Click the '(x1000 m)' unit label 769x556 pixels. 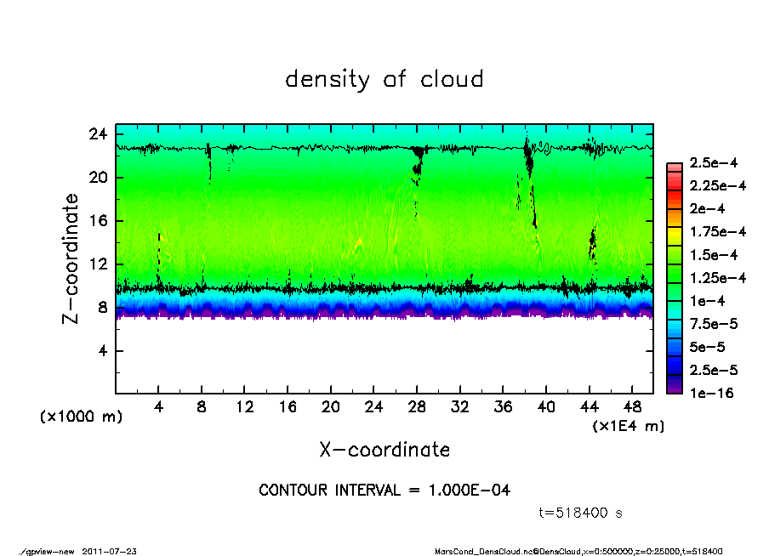pos(81,417)
